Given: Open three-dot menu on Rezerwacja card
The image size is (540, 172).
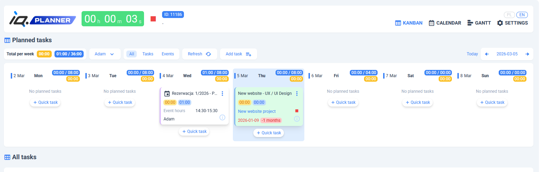Looking at the screenshot, I should pos(222,93).
